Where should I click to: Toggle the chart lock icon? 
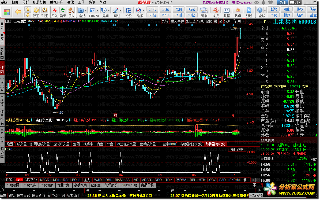(x=234, y=21)
